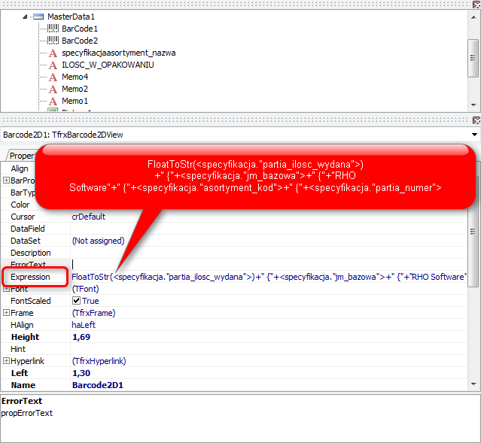
Task: Click the ILOSC_W_OPAKOWANIU text icon
Action: pos(53,65)
